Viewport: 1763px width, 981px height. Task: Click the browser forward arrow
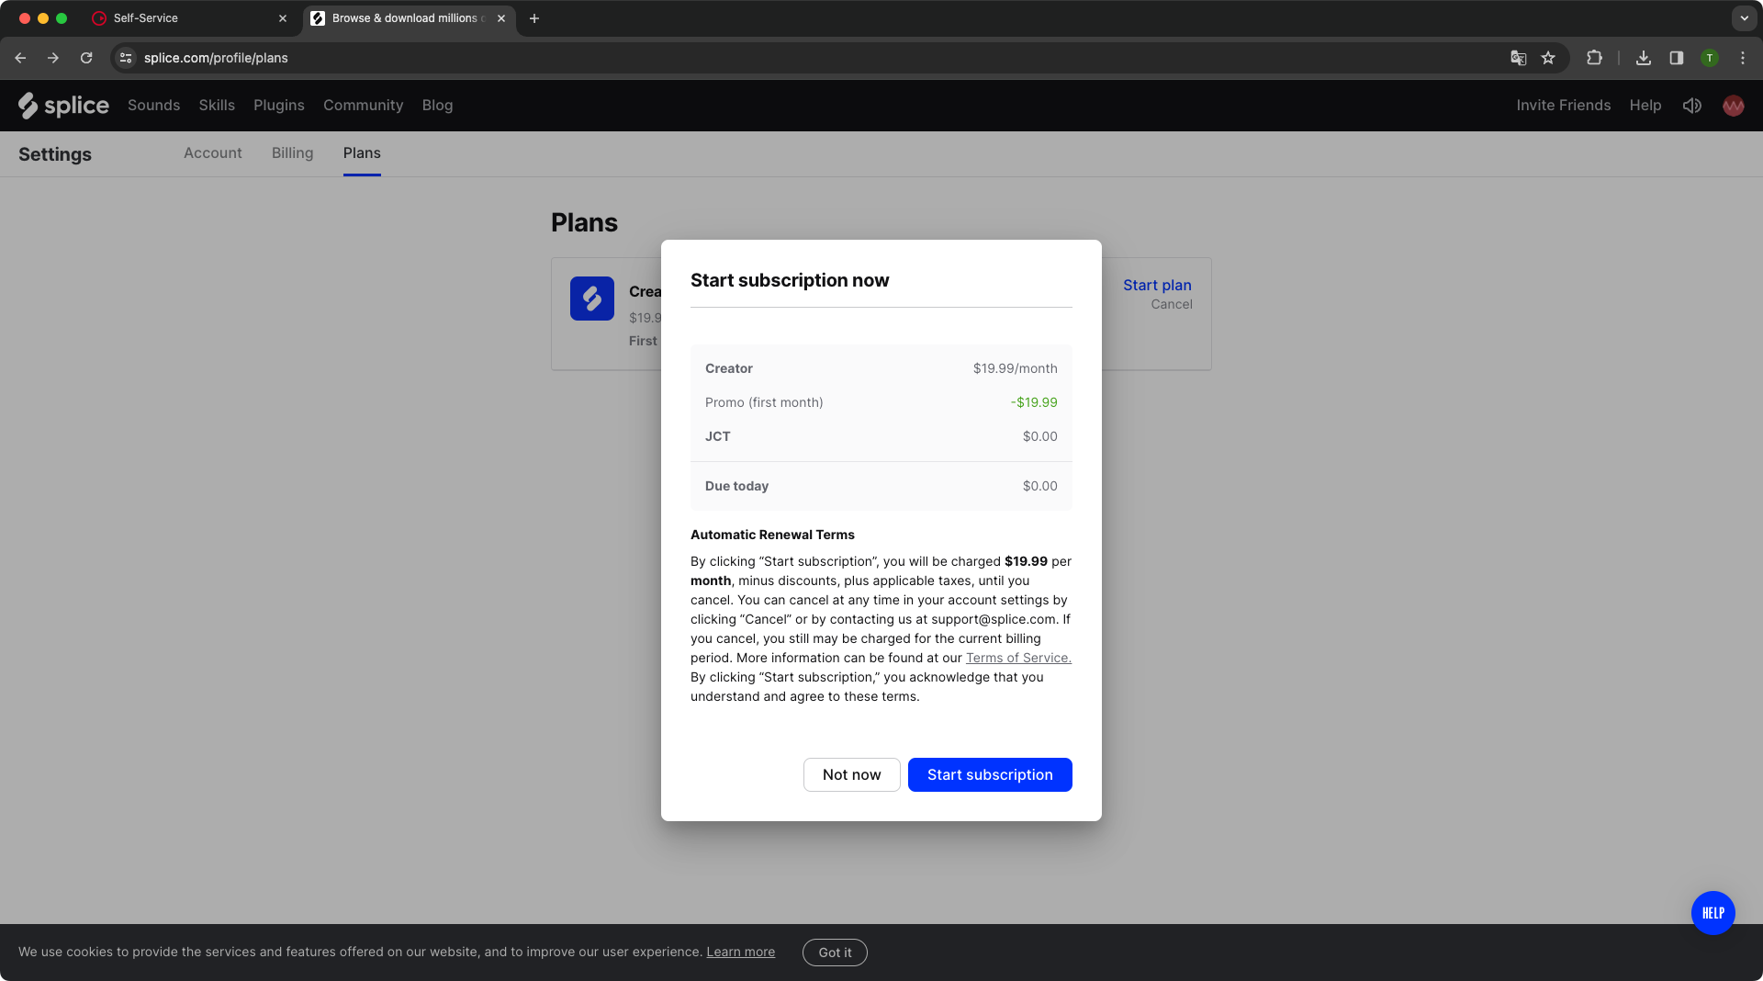click(53, 58)
